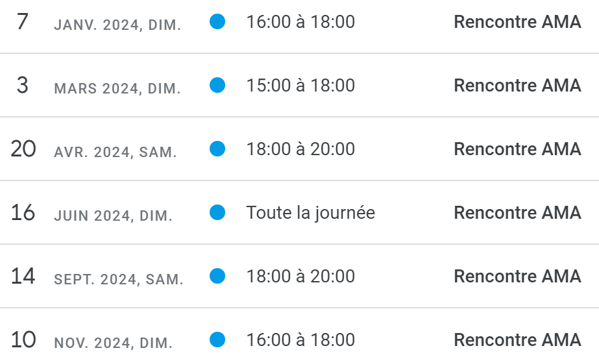599x359 pixels.
Task: Click the '15:00 à 18:00' time range
Action: click(x=300, y=85)
